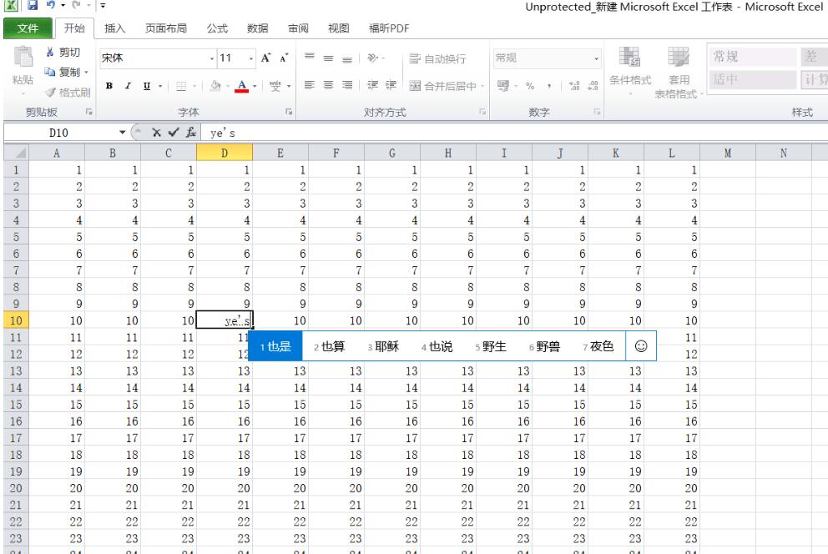Open 字体 group dialog launcher
Viewport: 828px width, 554px height.
289,112
